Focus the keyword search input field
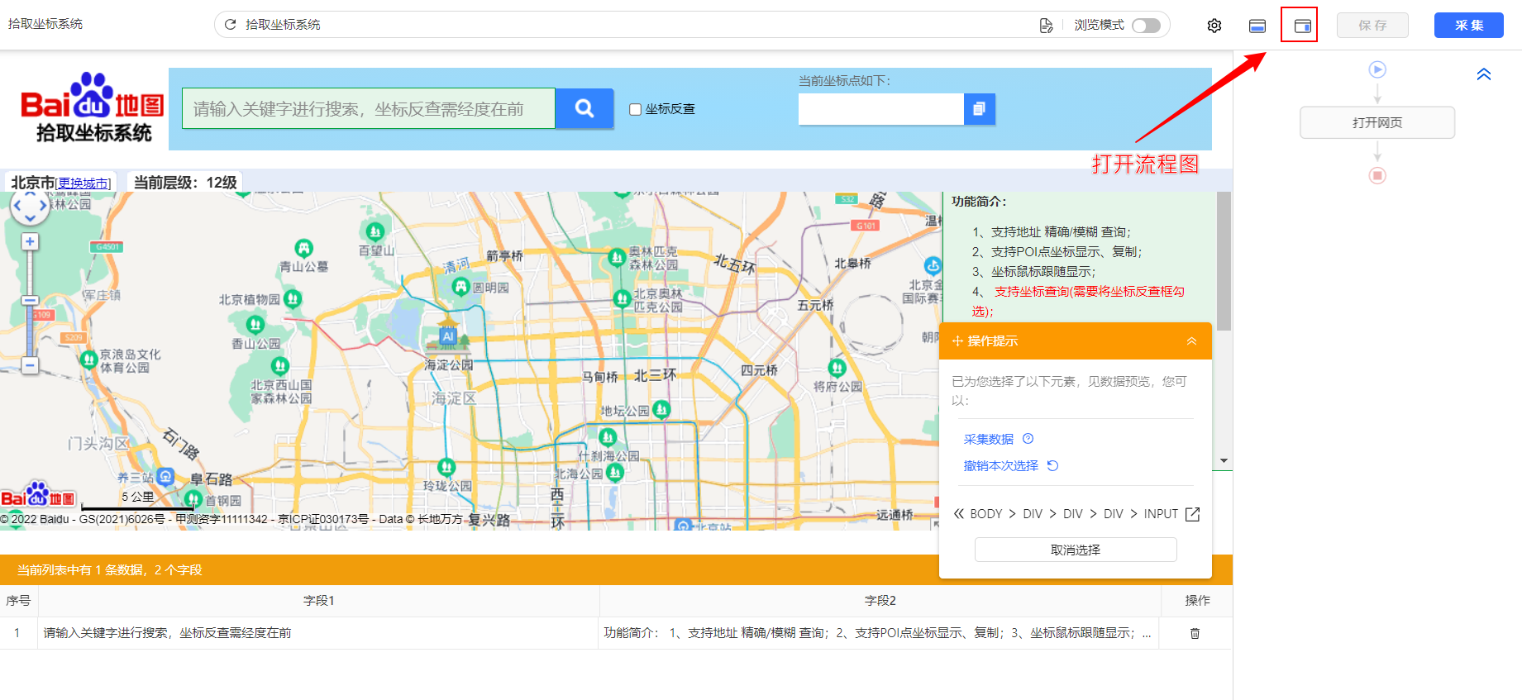The image size is (1522, 700). pos(369,108)
